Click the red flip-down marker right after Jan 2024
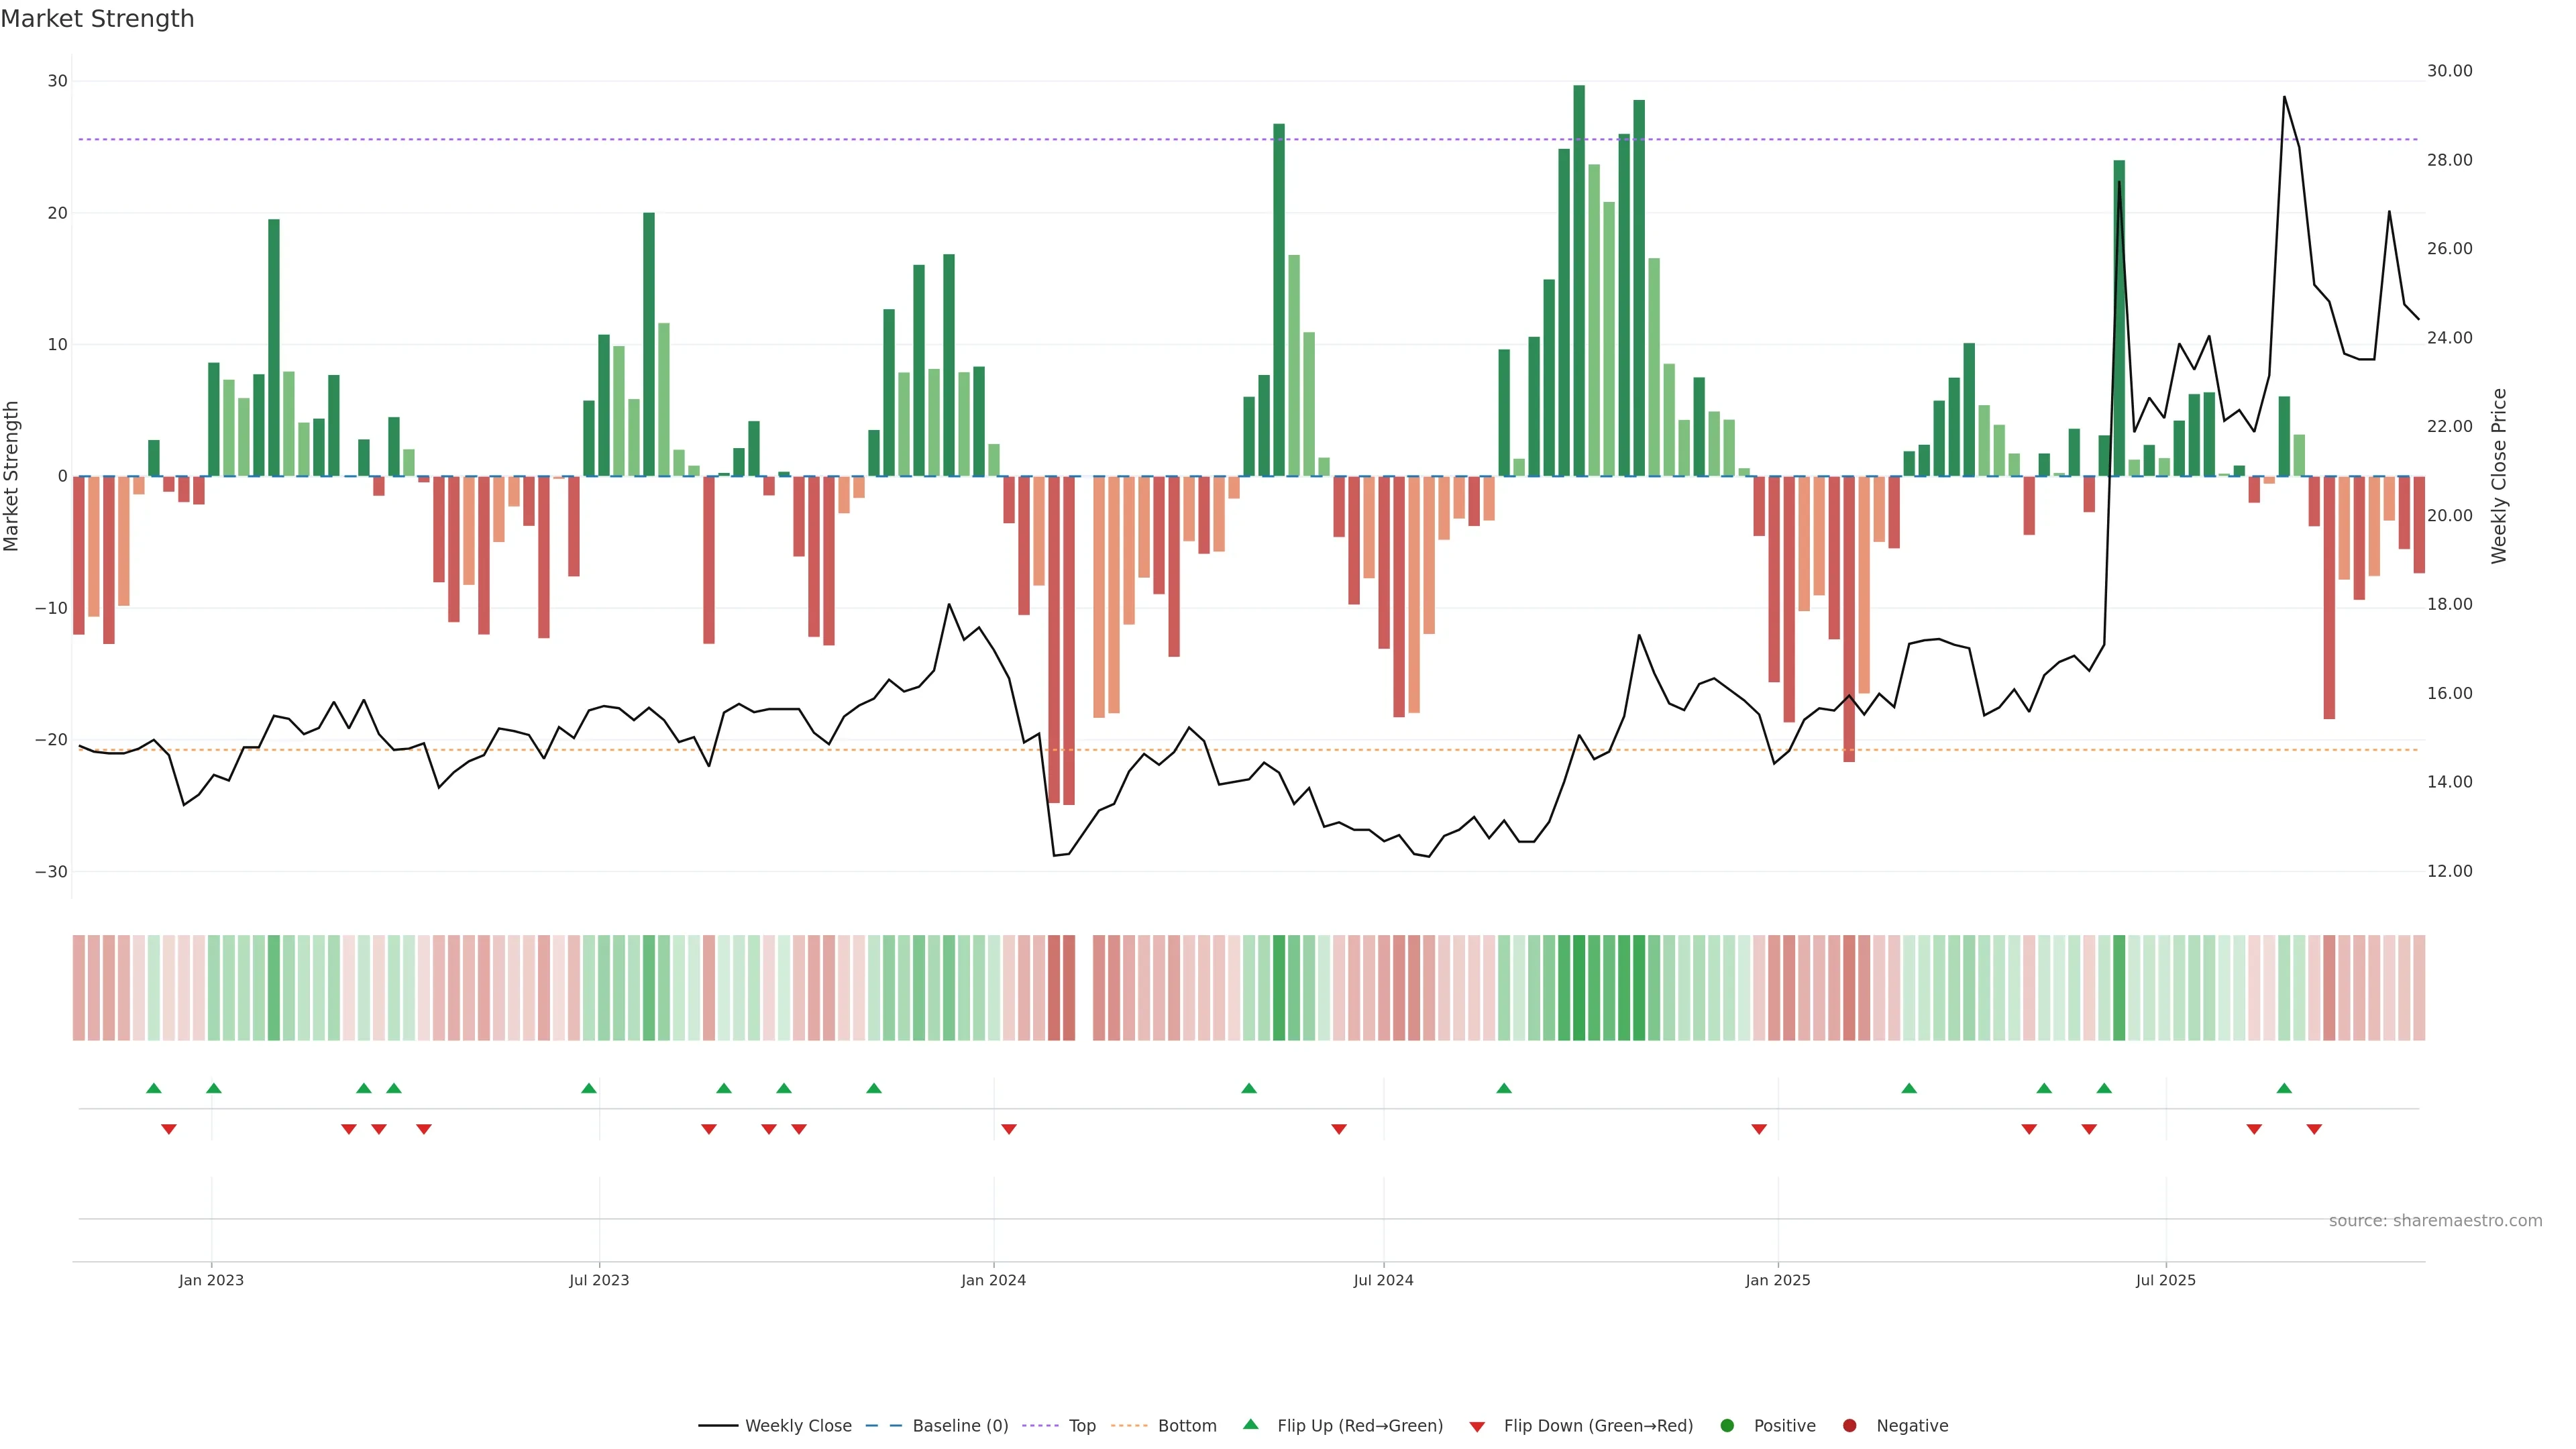 point(1008,1129)
